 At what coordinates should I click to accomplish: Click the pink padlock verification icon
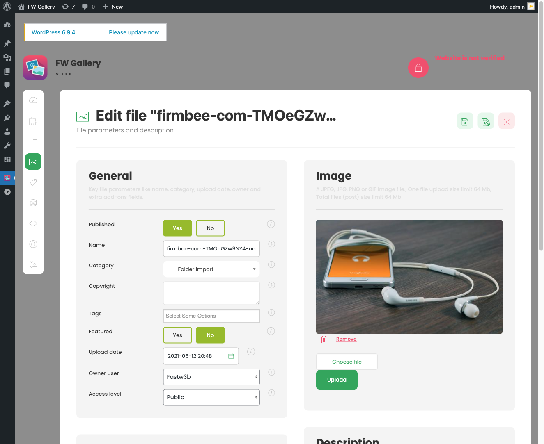[x=418, y=67]
